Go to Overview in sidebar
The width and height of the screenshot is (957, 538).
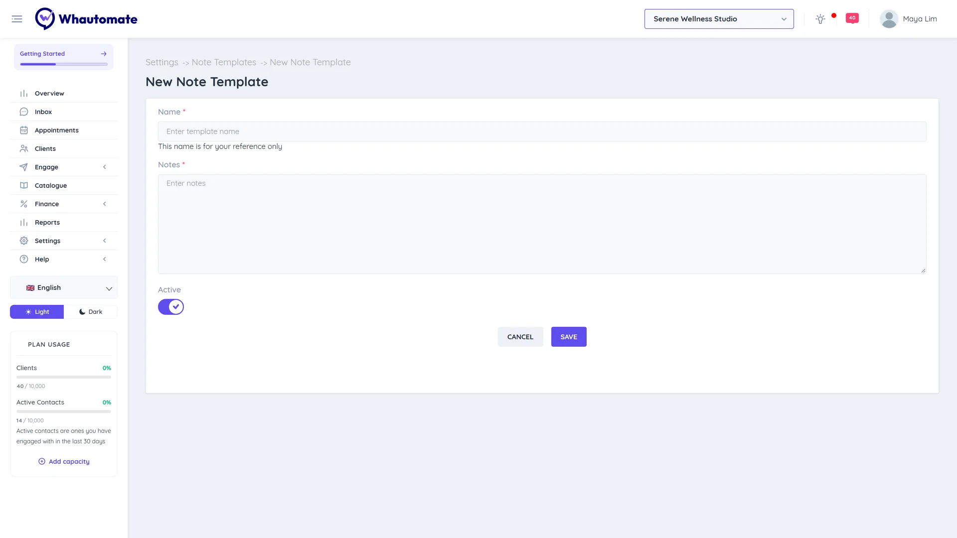point(64,94)
